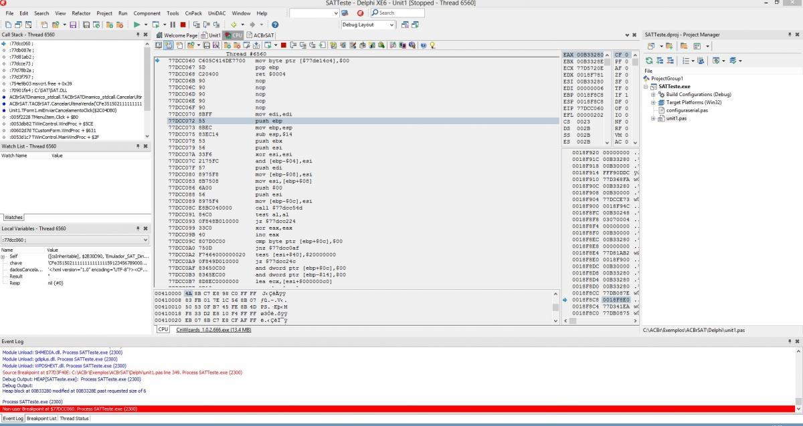Switch to the Welcome Page tab
Viewport: 803px width, 426px height.
(177, 35)
